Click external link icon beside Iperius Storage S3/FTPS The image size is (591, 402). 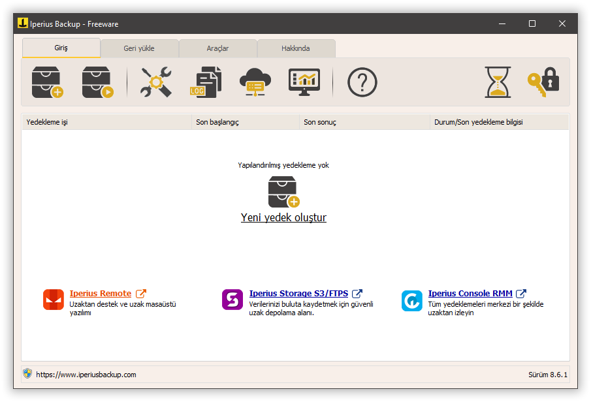click(x=357, y=294)
